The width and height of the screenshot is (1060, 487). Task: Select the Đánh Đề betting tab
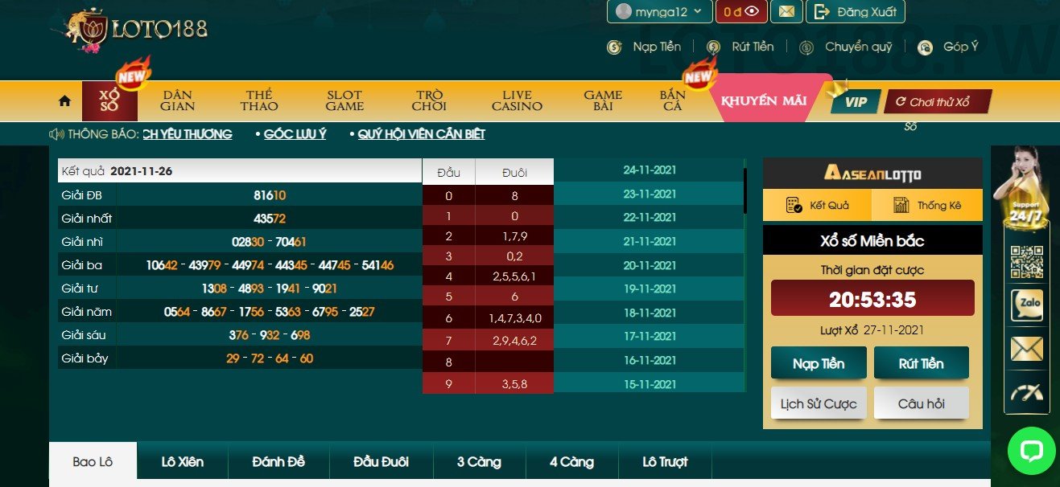coord(278,462)
